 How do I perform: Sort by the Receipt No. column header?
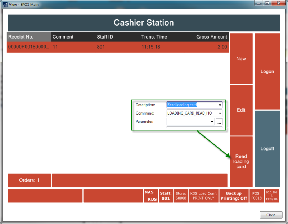point(29,37)
